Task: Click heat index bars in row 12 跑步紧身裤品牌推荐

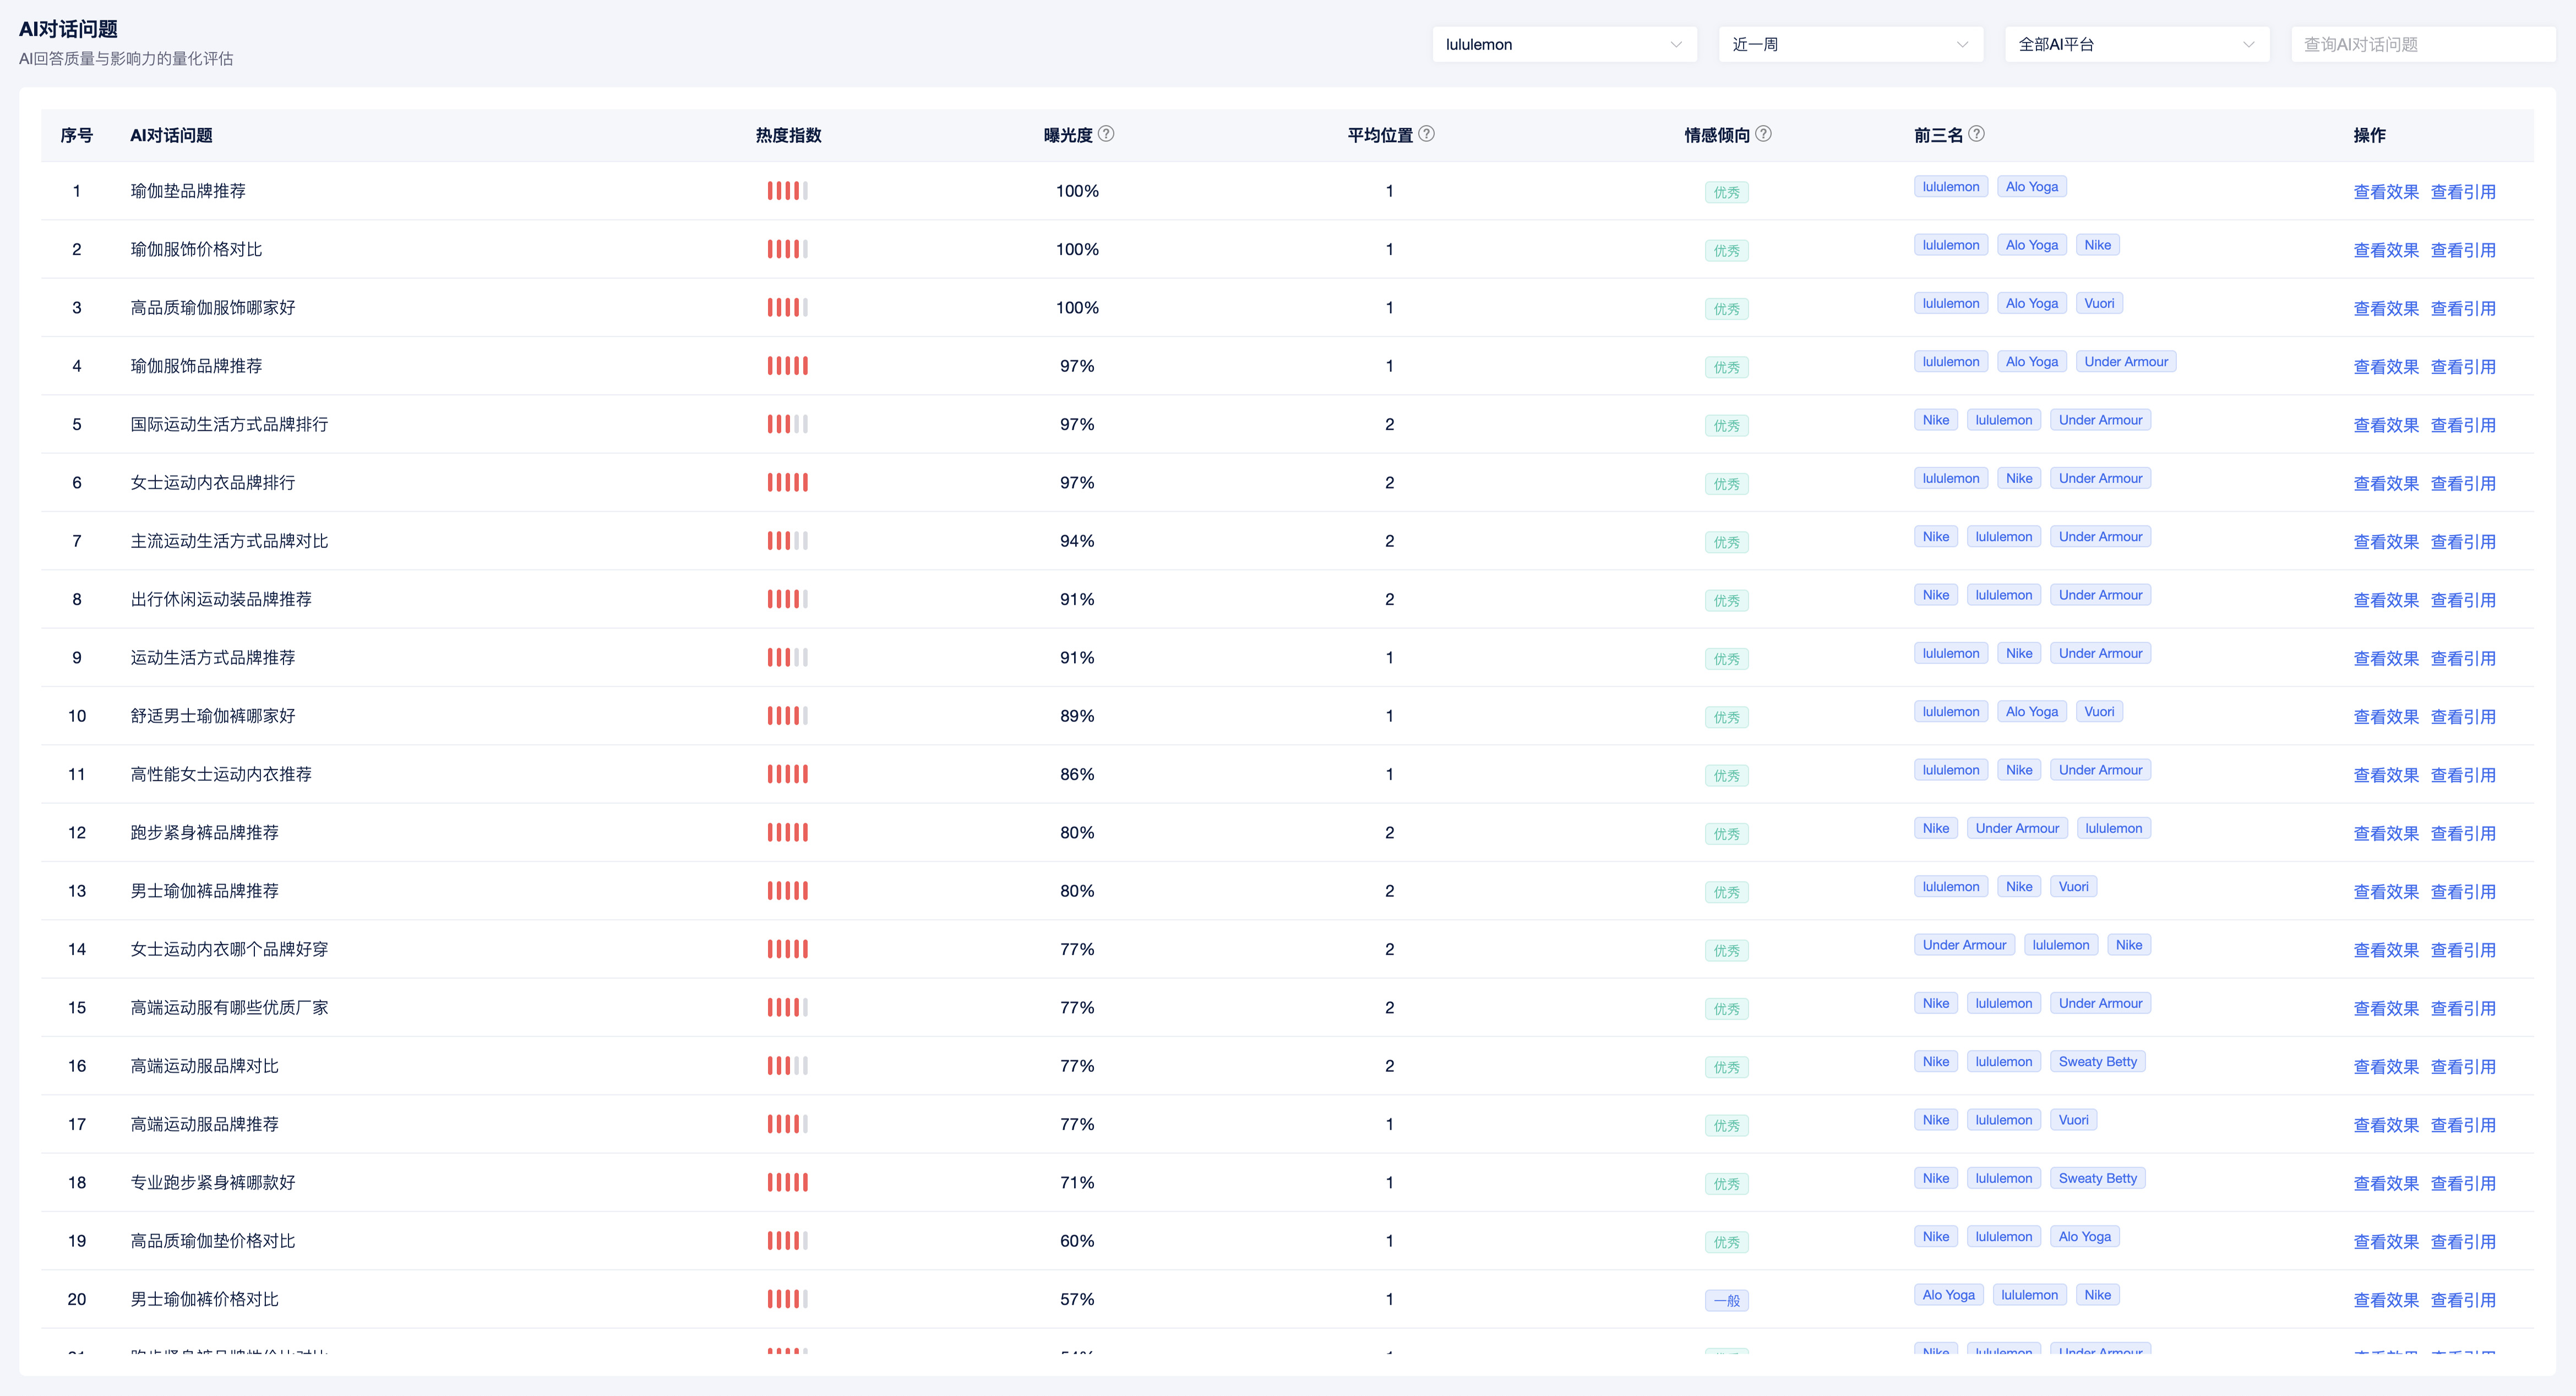Action: (x=787, y=833)
